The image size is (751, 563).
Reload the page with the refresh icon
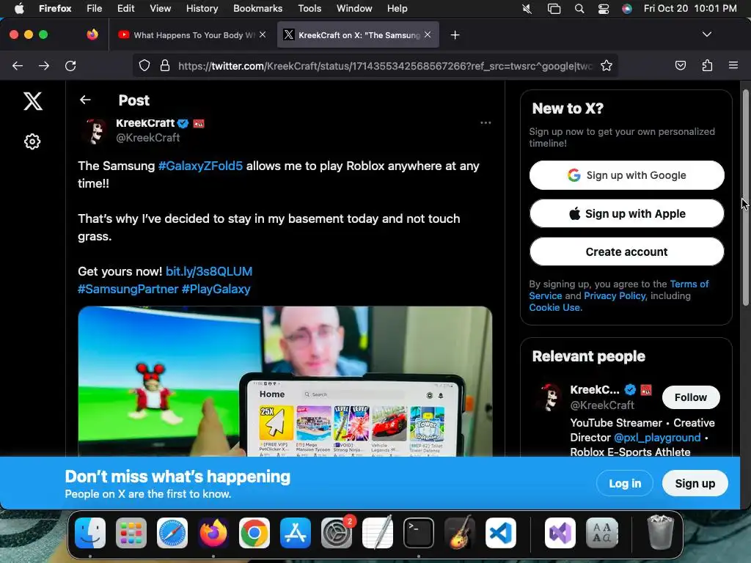point(70,66)
